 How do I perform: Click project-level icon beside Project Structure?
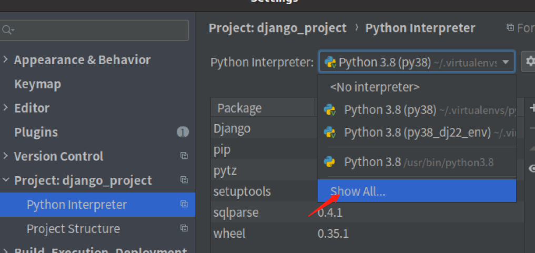click(184, 228)
